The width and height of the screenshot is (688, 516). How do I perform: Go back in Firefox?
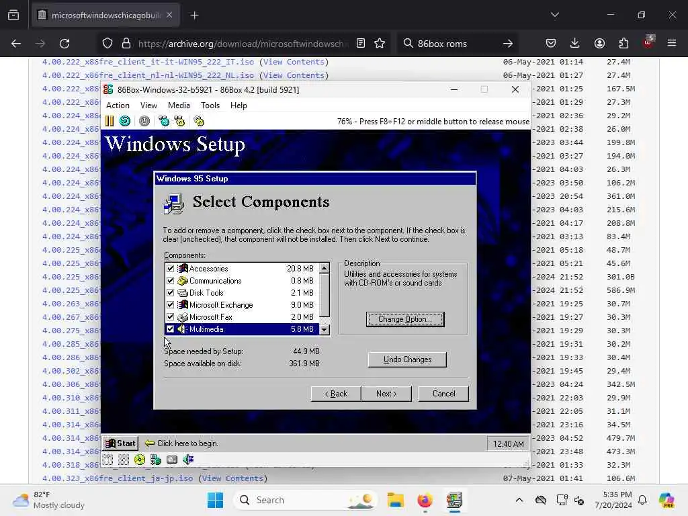[x=16, y=44]
